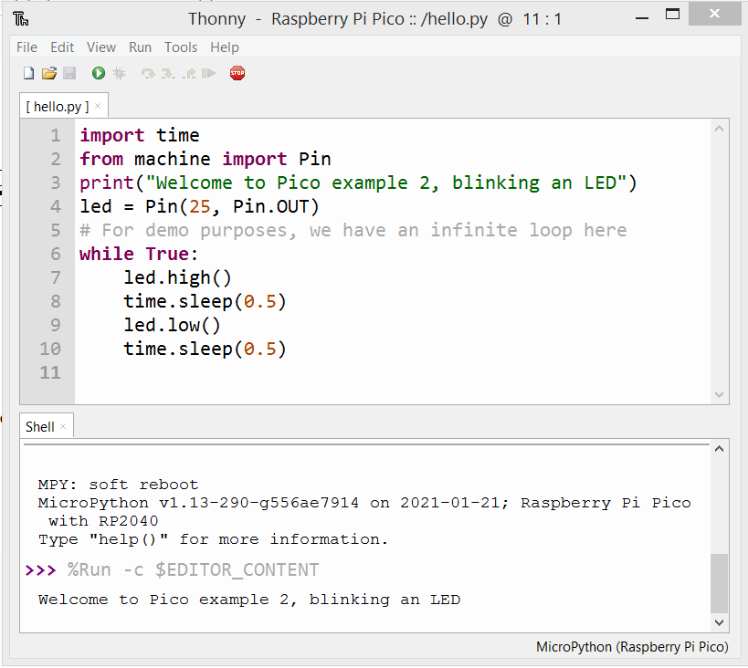Screen dimensions: 748x668
Task: Open the Tools menu
Action: (181, 47)
